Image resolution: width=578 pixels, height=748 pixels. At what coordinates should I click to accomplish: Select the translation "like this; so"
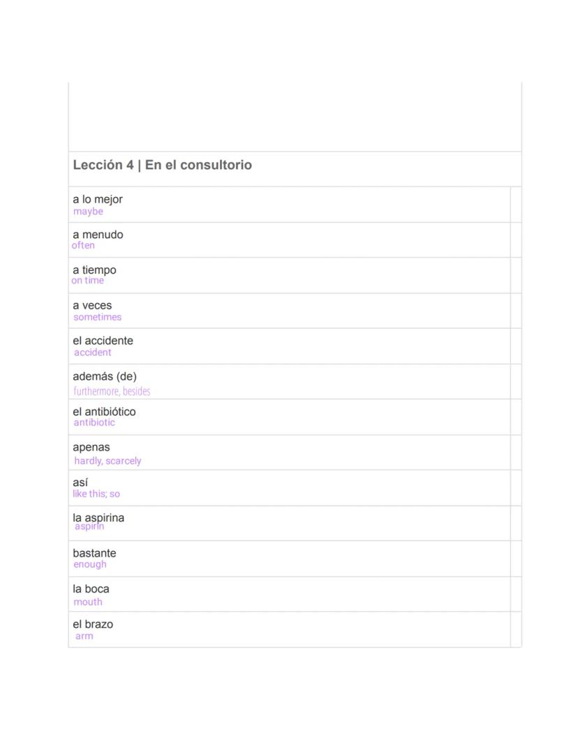click(96, 494)
